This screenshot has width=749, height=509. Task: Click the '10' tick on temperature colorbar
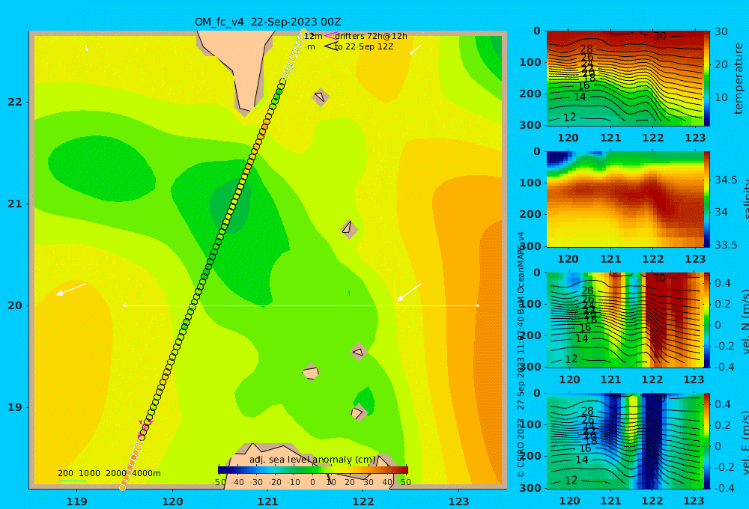[721, 97]
